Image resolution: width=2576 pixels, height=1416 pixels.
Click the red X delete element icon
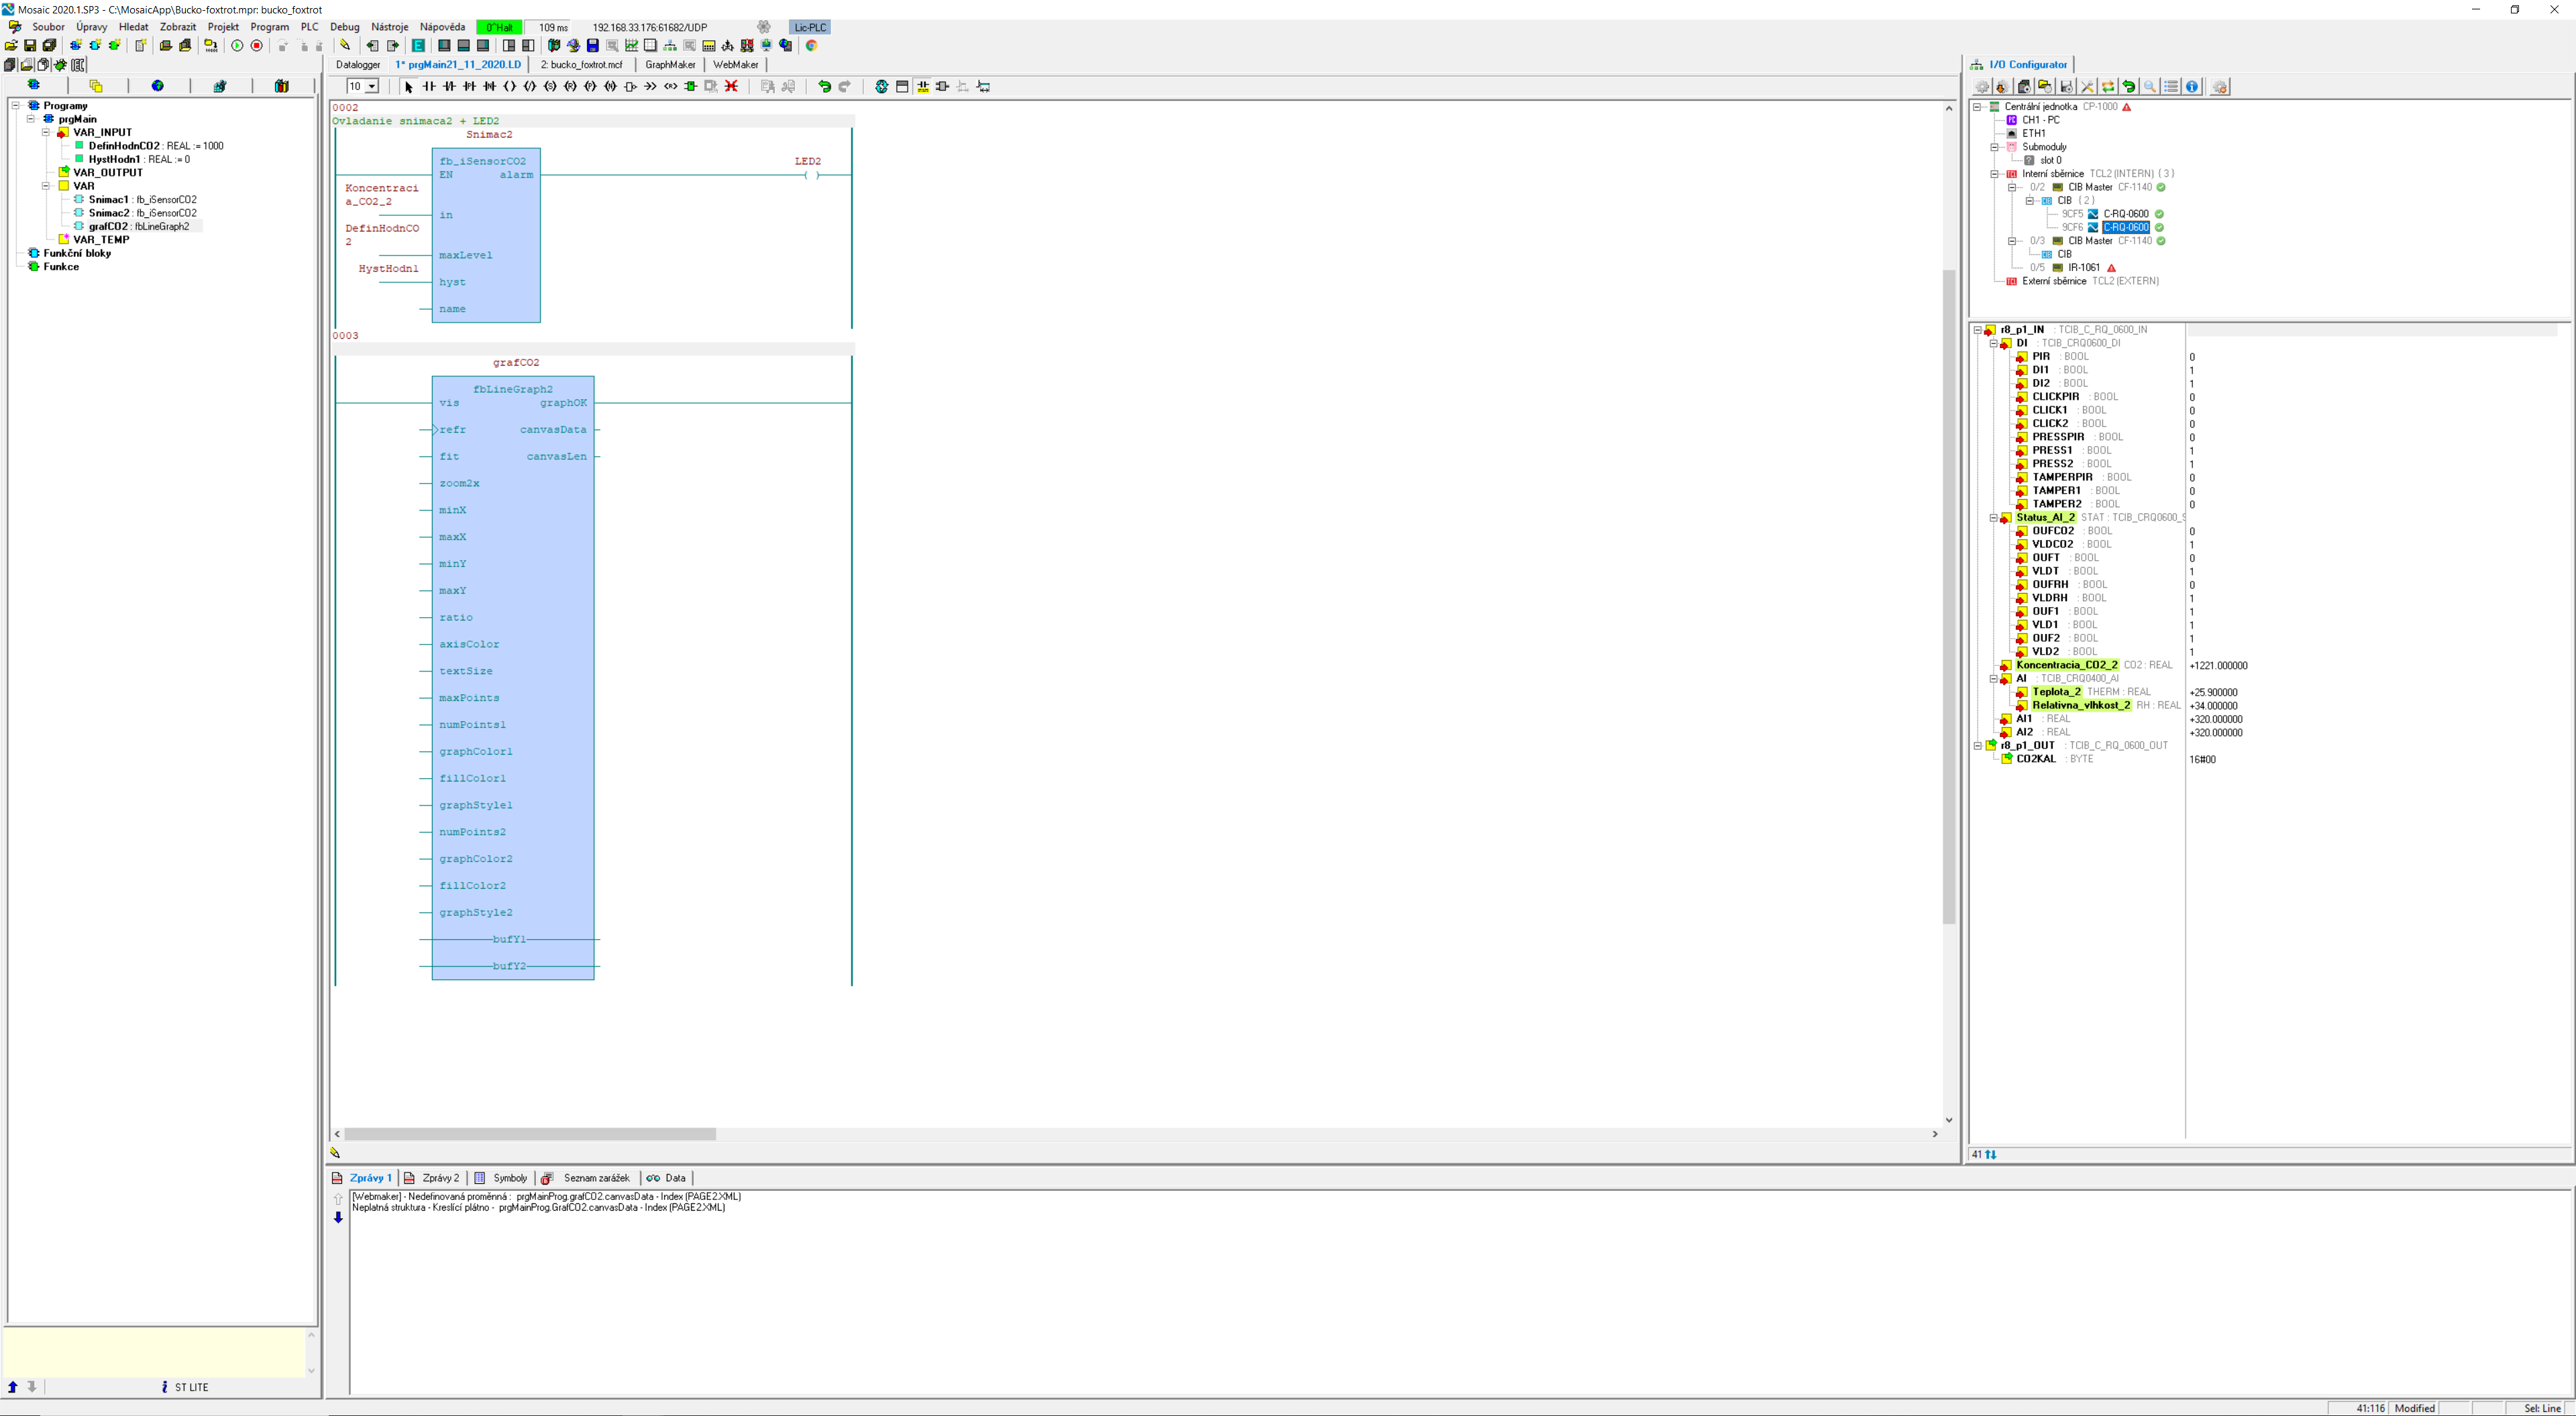(731, 87)
